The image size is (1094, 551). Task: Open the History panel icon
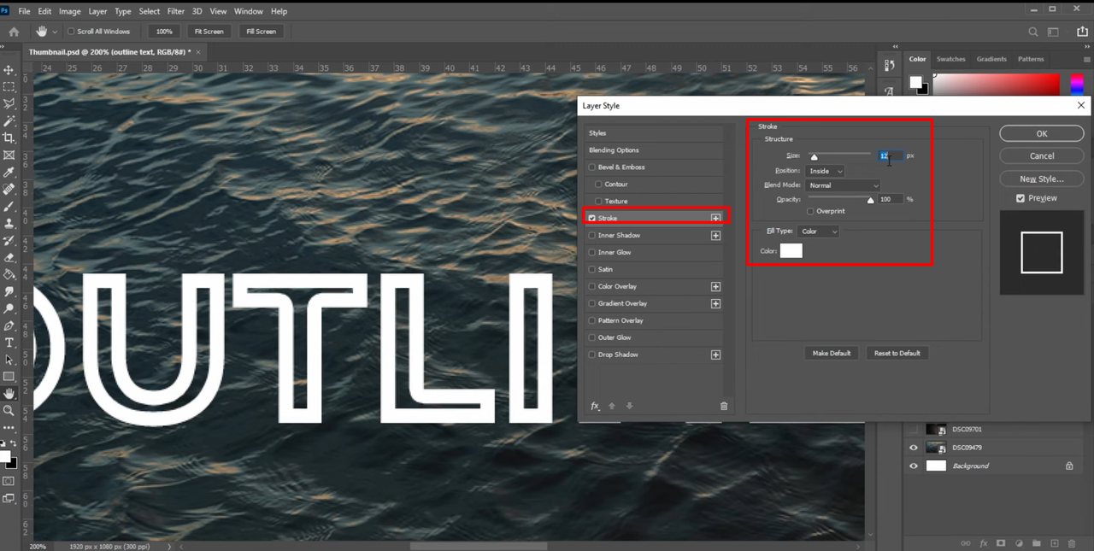pyautogui.click(x=889, y=66)
